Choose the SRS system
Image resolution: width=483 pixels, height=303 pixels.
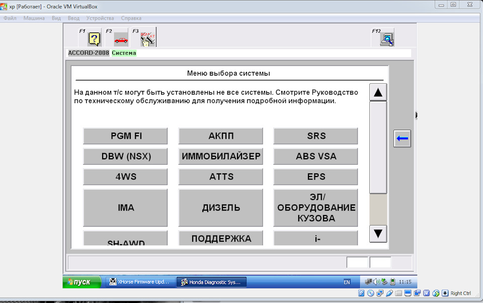pos(316,136)
